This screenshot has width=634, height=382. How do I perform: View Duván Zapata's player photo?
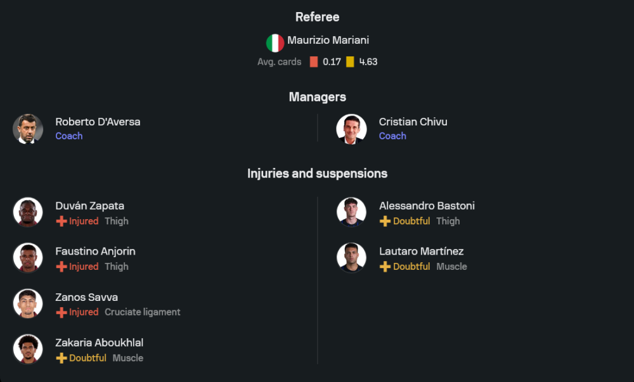coord(28,212)
